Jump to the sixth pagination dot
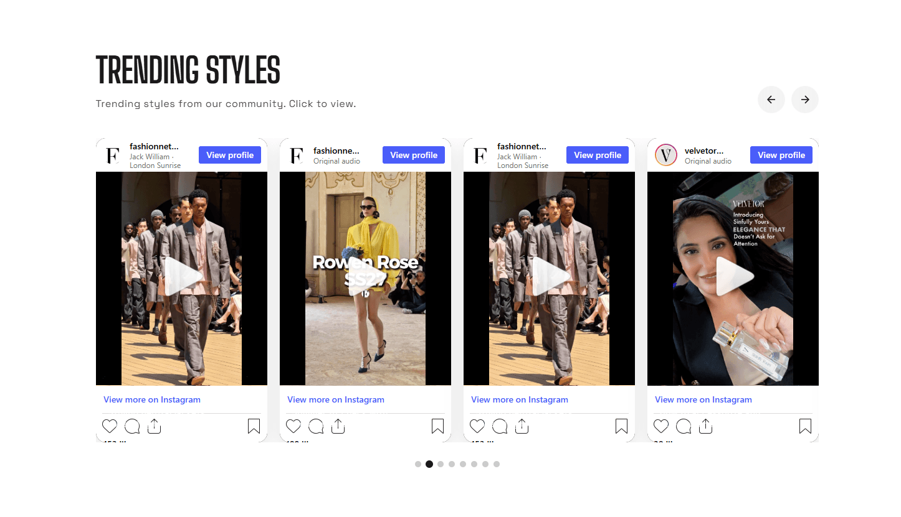Screen dimensions: 901x517 pos(474,464)
